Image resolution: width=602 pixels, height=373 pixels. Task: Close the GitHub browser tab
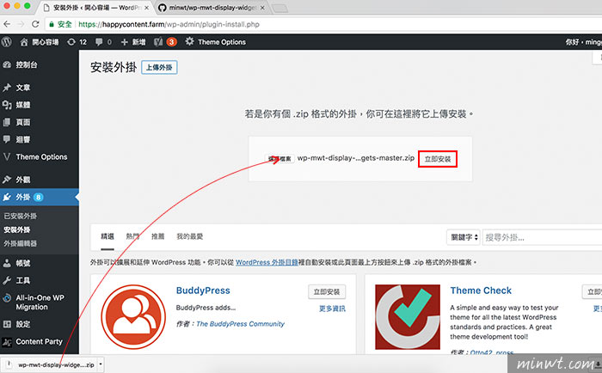(262, 8)
